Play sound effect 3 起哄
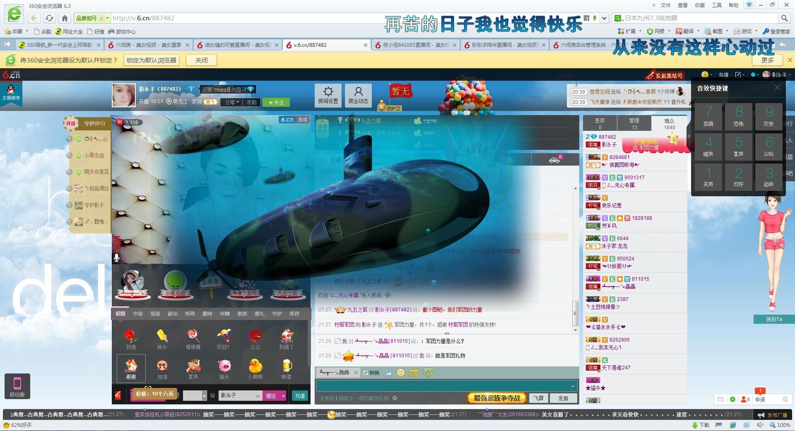 (x=769, y=177)
